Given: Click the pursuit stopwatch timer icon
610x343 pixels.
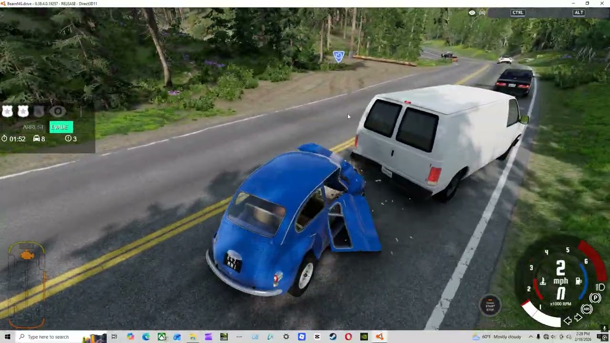Looking at the screenshot, I should (4, 139).
